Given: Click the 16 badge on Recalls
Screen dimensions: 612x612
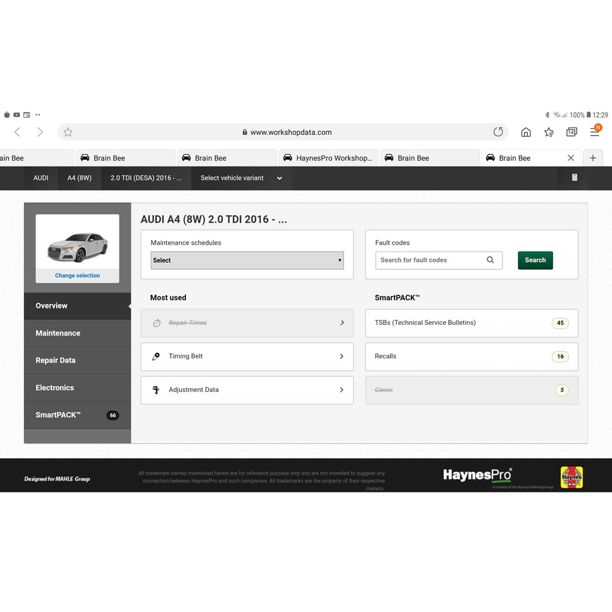Looking at the screenshot, I should click(560, 356).
